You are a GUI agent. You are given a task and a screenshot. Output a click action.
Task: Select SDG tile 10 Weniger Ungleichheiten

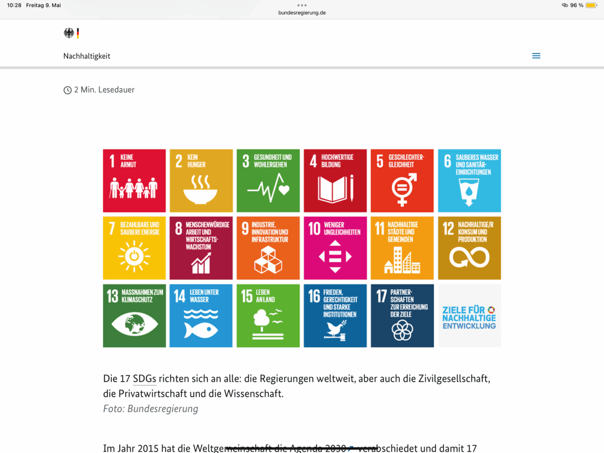point(335,248)
